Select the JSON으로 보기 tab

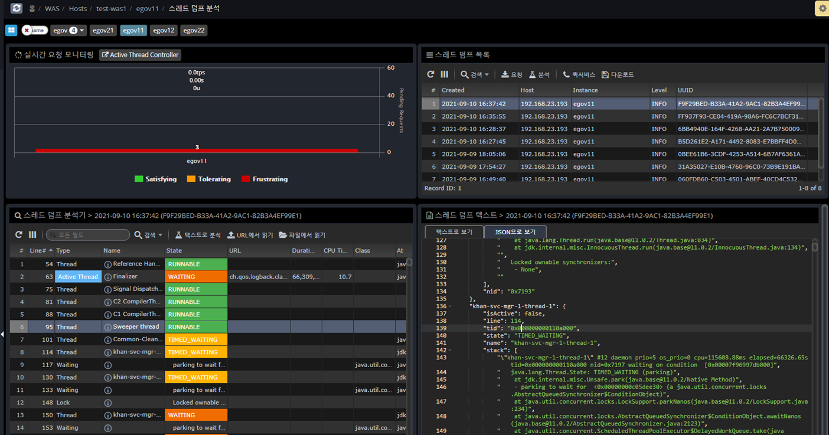point(515,232)
